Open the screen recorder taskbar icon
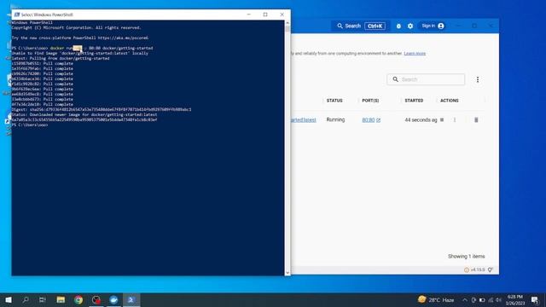 click(96, 299)
